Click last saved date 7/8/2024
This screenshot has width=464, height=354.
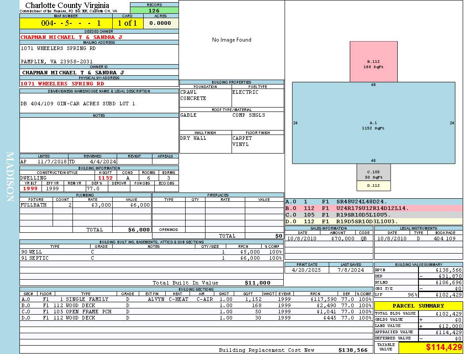351,270
